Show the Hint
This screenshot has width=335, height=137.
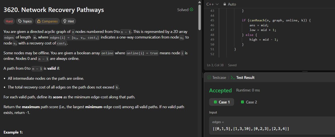68,21
